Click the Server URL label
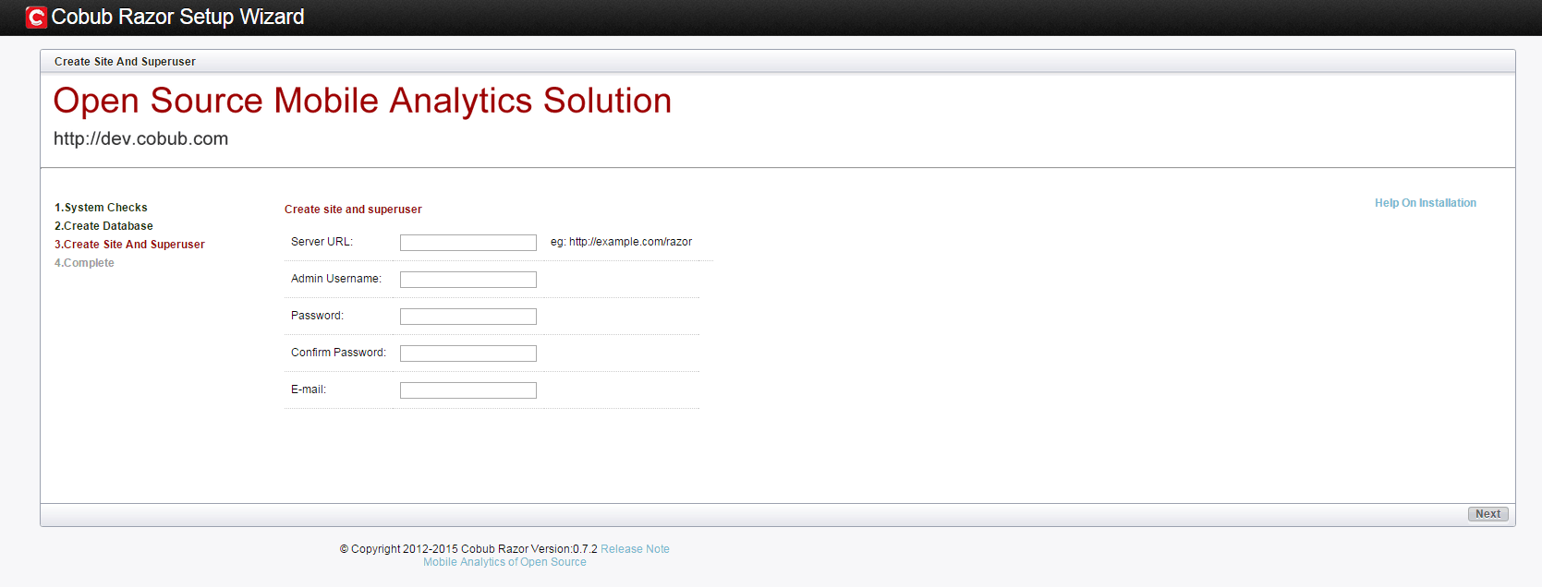This screenshot has height=587, width=1542. point(322,242)
